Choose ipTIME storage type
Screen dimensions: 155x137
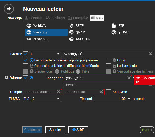(131, 32)
